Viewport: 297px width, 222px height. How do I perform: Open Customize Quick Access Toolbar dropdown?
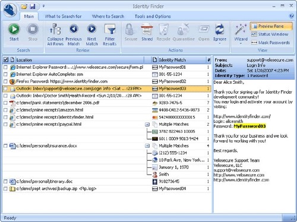(43, 7)
